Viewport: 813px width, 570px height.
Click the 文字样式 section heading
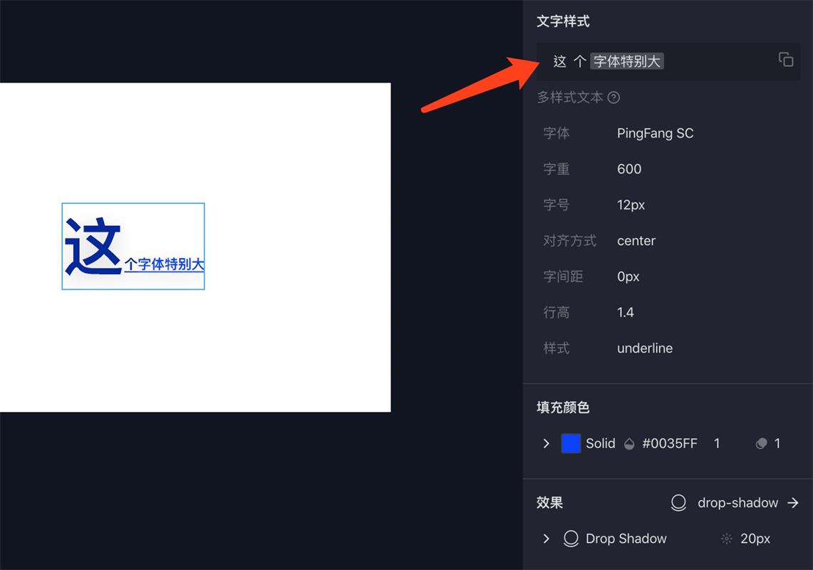click(x=563, y=21)
